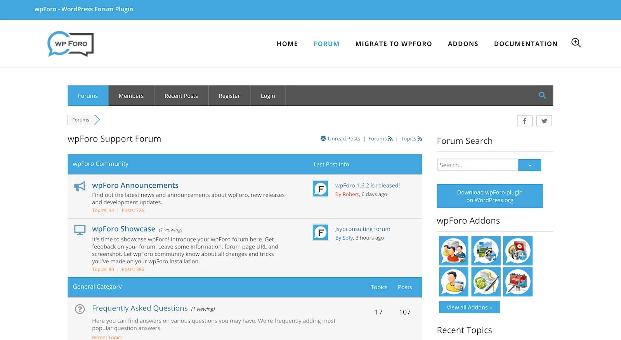
Task: Click the General Category header
Action: (x=97, y=287)
